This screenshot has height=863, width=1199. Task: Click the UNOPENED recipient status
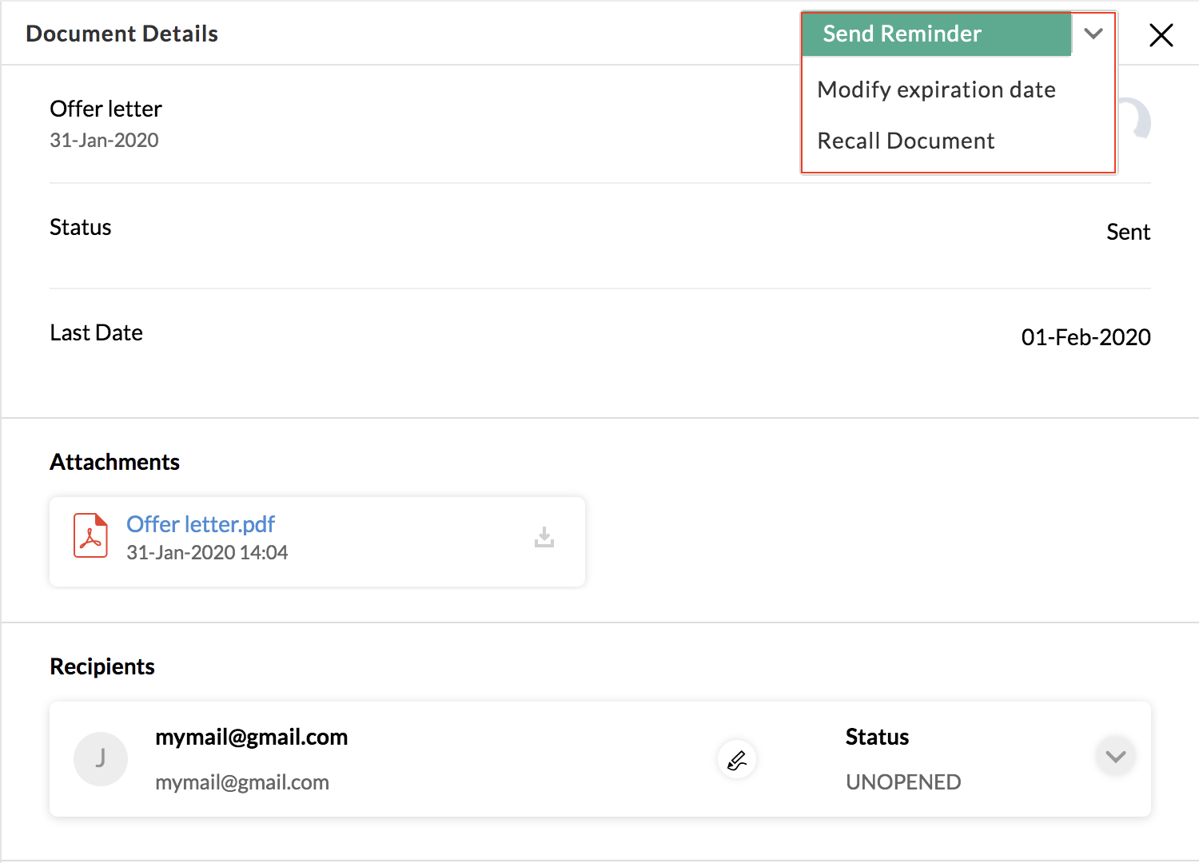(x=903, y=781)
